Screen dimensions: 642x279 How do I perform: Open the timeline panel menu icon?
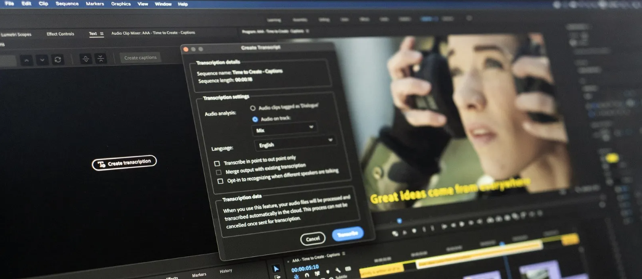(343, 253)
